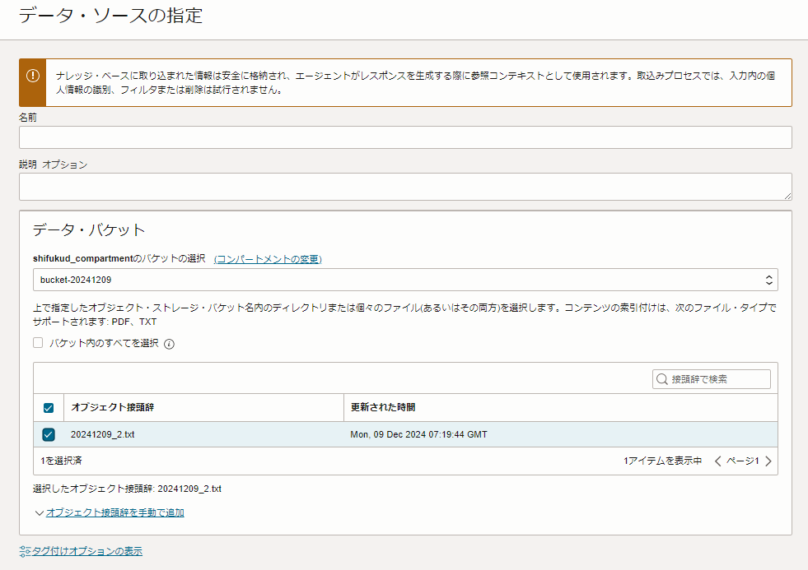
Task: Open コンパートメントの変更 link
Action: tap(269, 258)
